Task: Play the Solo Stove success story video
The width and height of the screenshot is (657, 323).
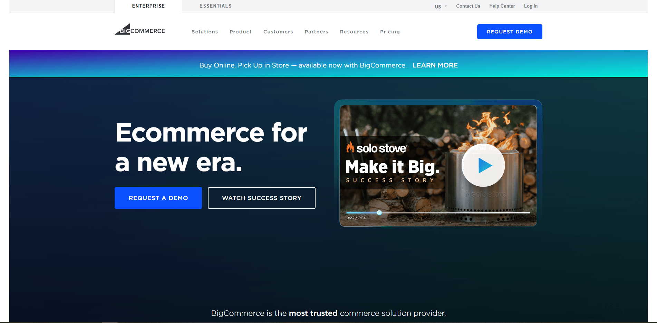Action: tap(483, 166)
